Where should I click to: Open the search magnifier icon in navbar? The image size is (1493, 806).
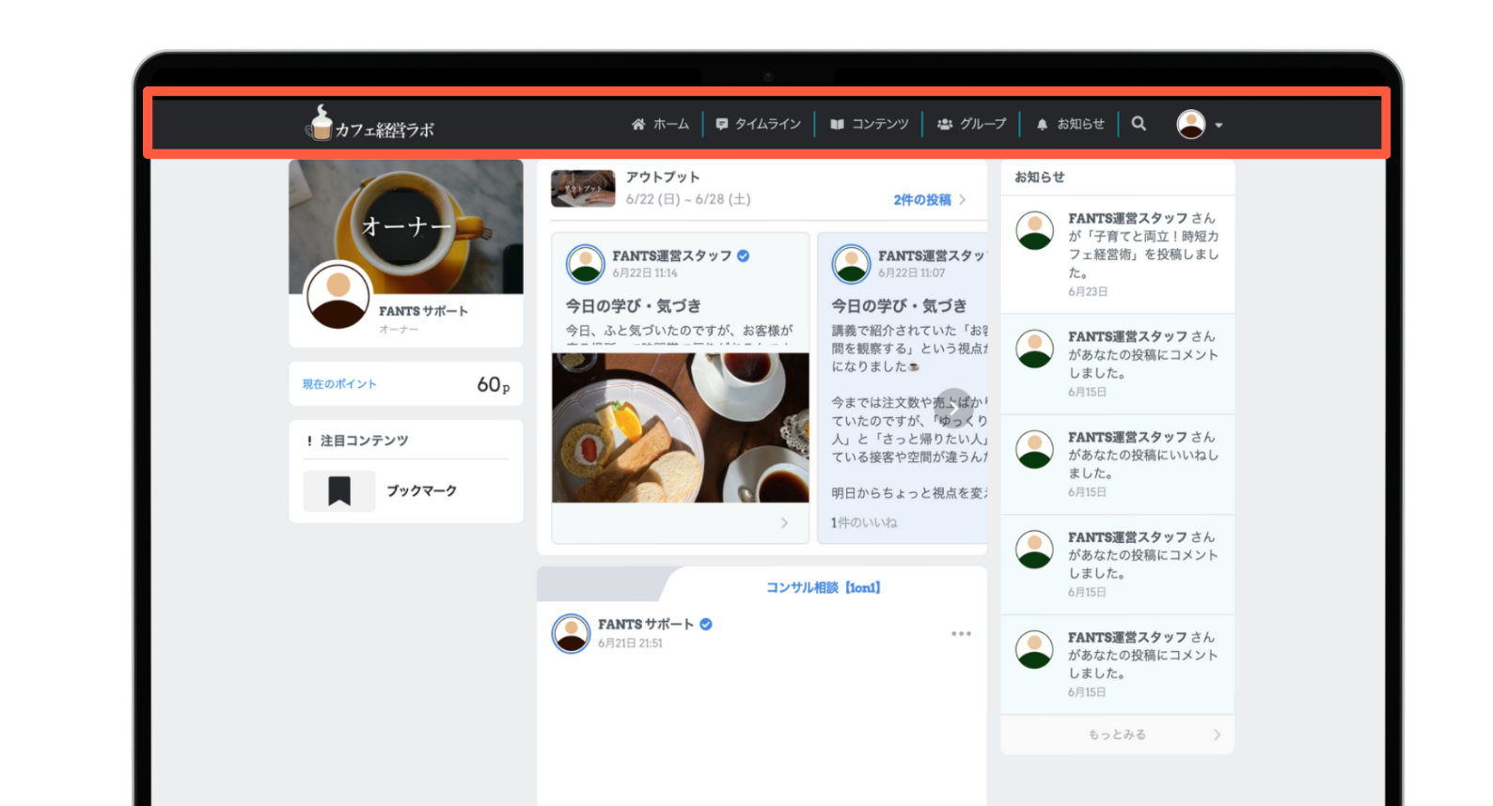[x=1139, y=124]
